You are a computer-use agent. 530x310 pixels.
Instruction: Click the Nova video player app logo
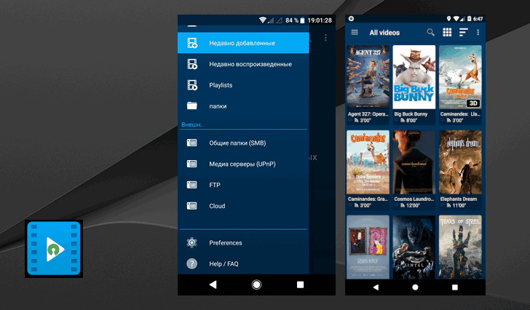coord(54,249)
